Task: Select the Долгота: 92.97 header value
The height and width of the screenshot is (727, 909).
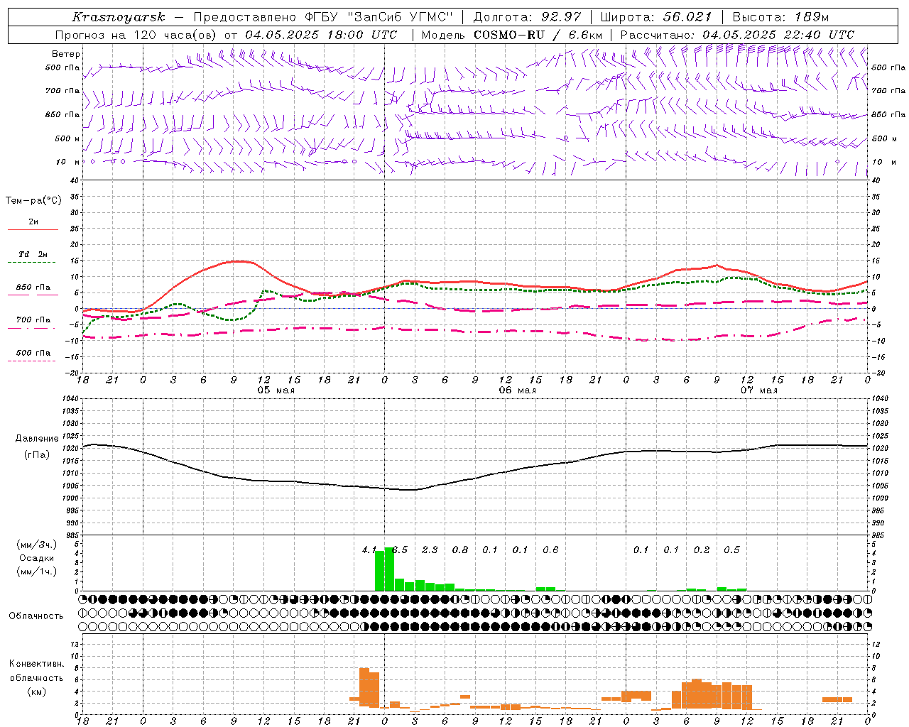Action: tap(527, 17)
